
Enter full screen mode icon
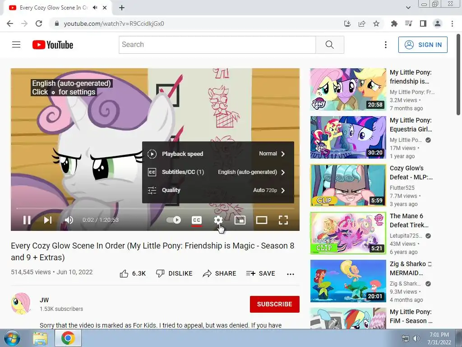coord(283,220)
